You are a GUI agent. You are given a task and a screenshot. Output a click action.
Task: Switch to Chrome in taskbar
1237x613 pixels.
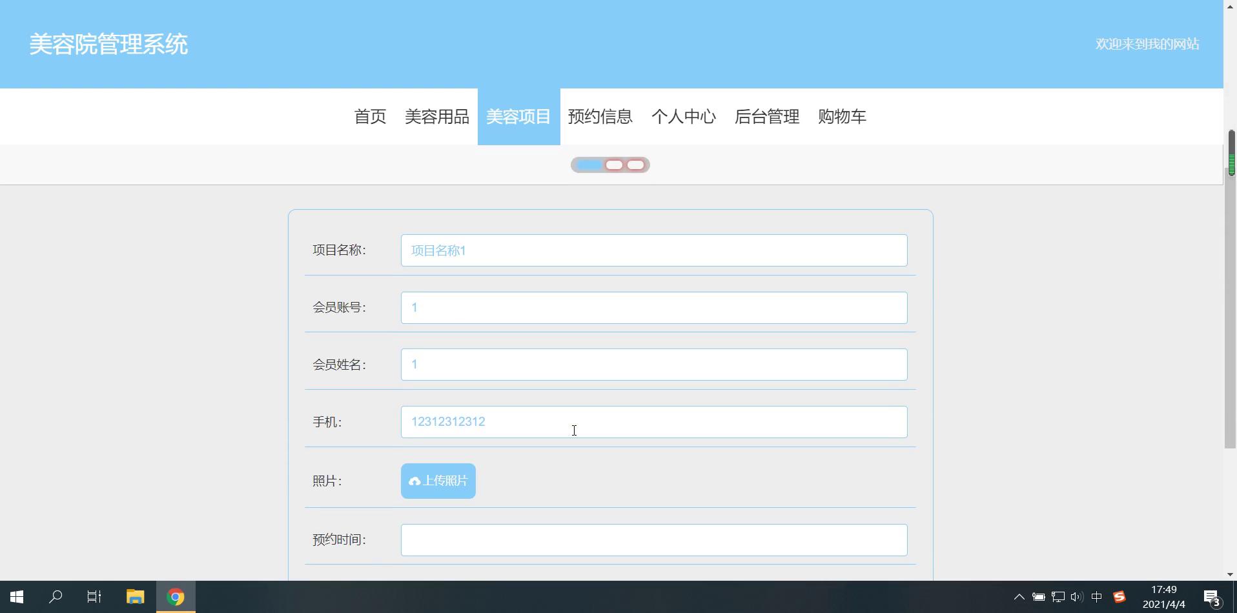176,597
